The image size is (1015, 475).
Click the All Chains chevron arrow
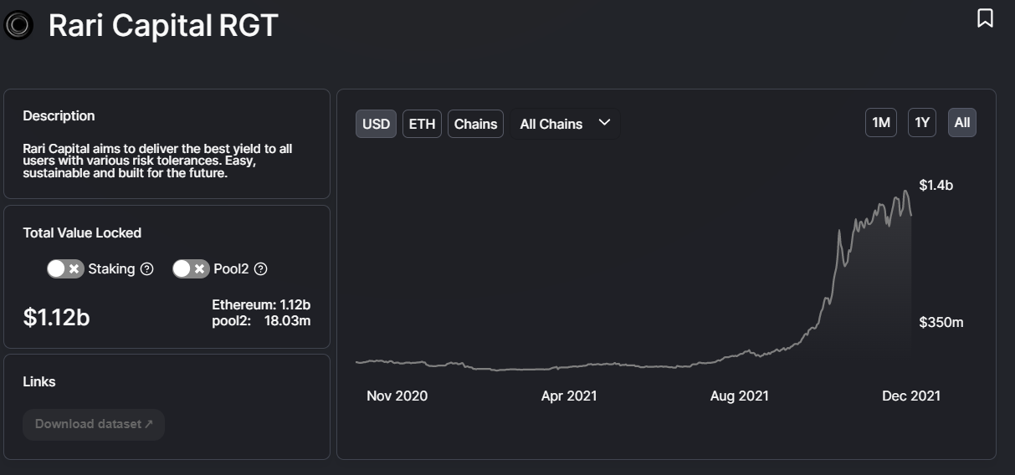pyautogui.click(x=604, y=123)
